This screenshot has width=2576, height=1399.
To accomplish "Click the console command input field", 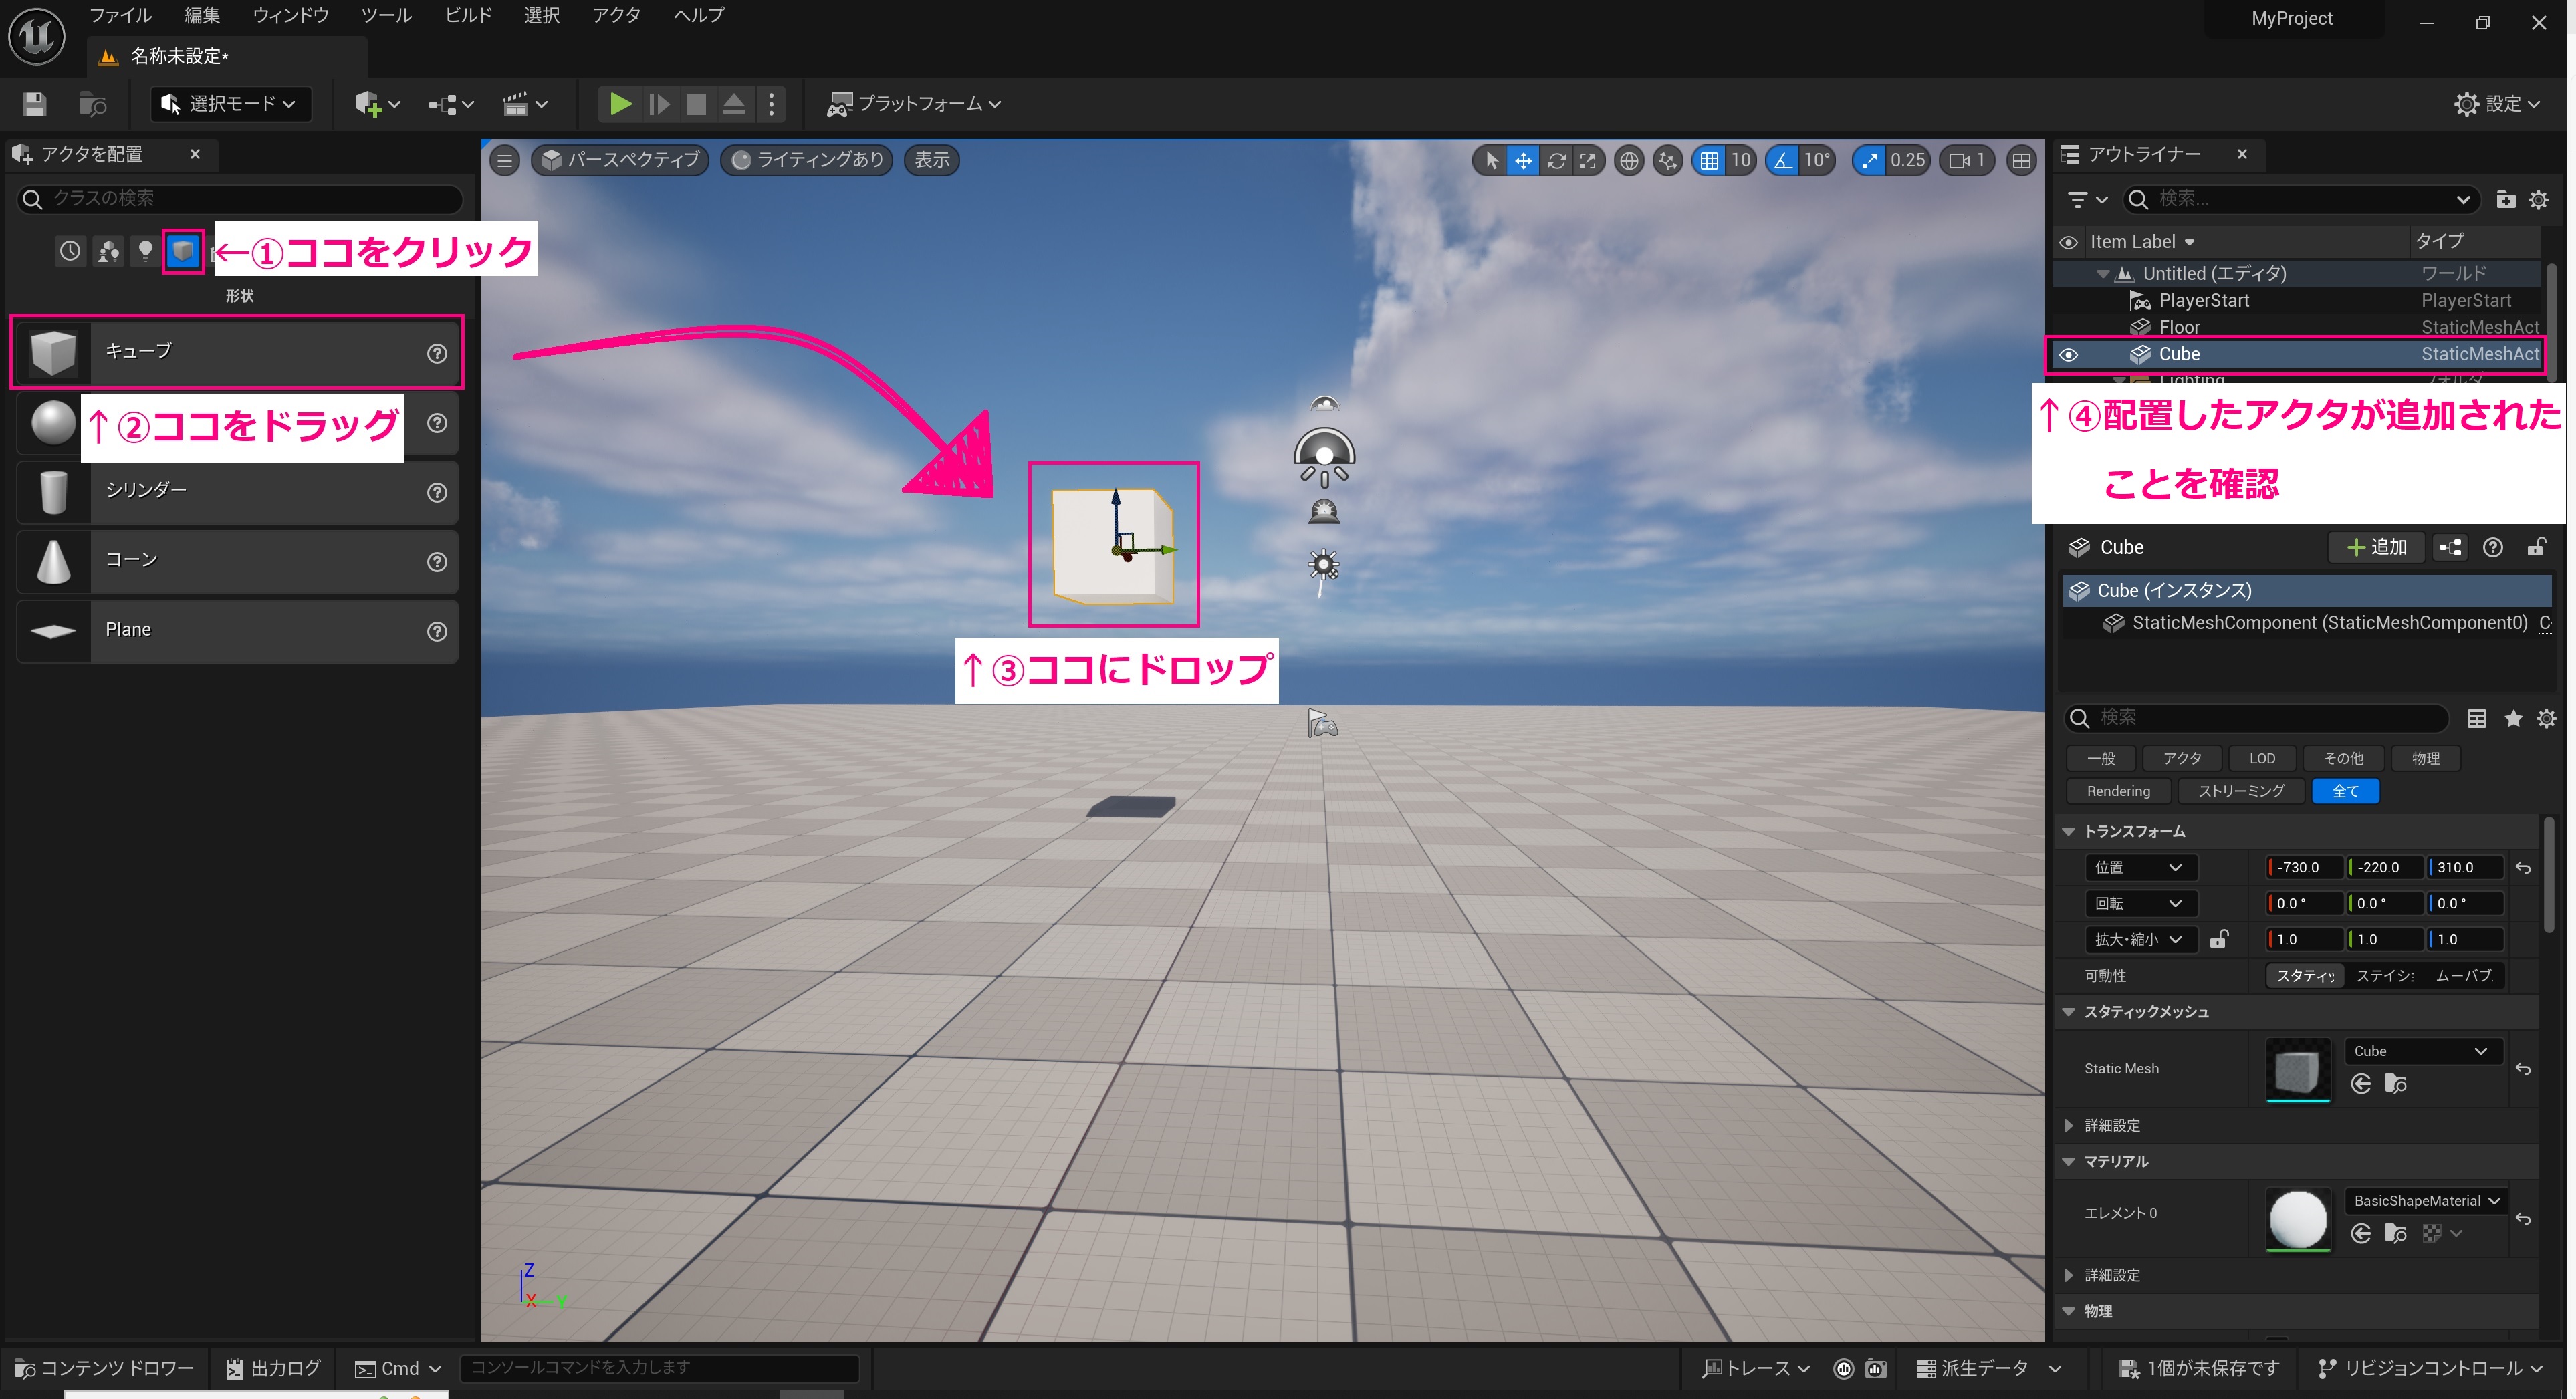I will click(x=660, y=1367).
